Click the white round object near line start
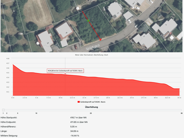This screenshot has height=138, width=184. 77,8
